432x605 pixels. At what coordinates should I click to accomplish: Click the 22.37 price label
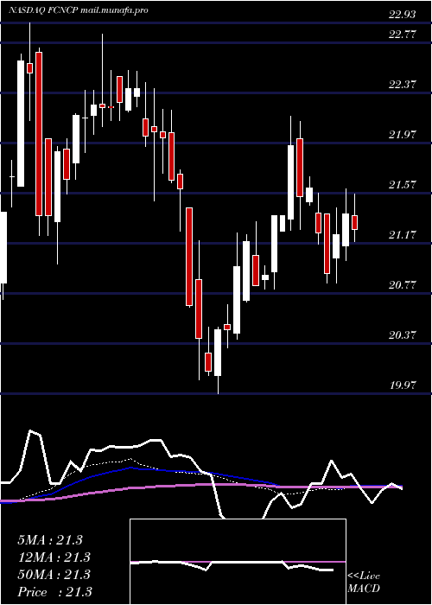[x=402, y=85]
